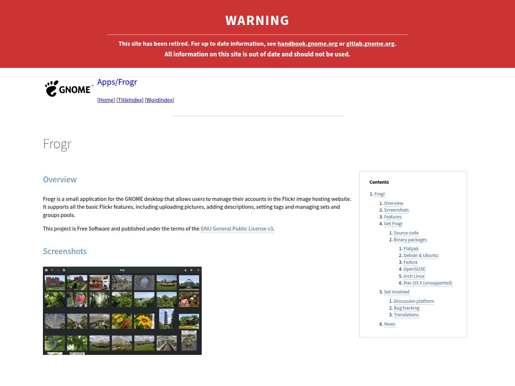Click the WARNING banner title
The image size is (515, 386).
pos(257,20)
